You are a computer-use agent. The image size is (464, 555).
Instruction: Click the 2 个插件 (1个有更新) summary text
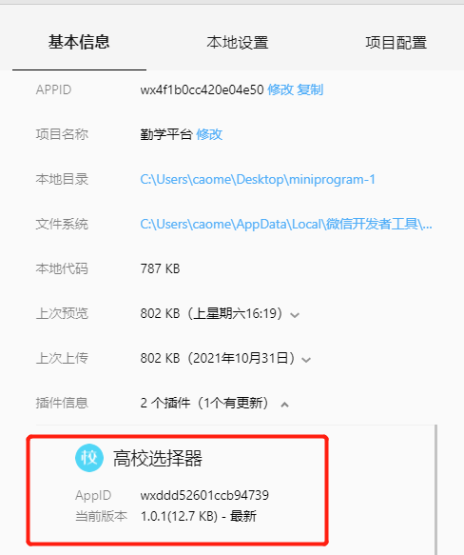coord(204,403)
